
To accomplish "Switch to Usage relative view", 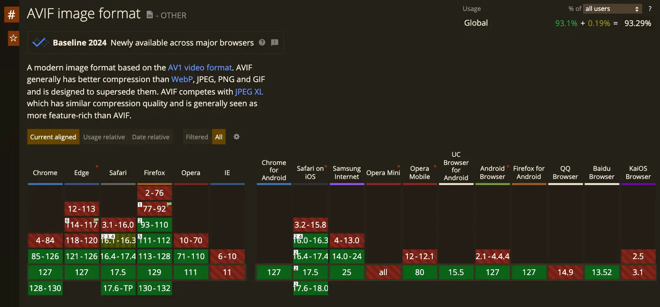I will [x=104, y=137].
